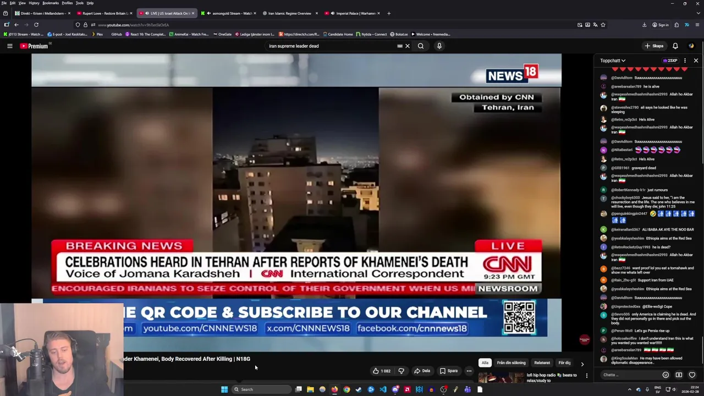
Task: Like the video with thumbs up
Action: tap(382, 371)
